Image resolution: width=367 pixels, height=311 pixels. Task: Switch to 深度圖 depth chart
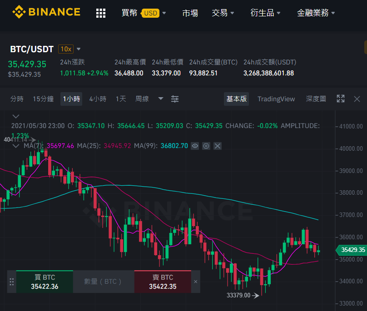[x=316, y=99]
